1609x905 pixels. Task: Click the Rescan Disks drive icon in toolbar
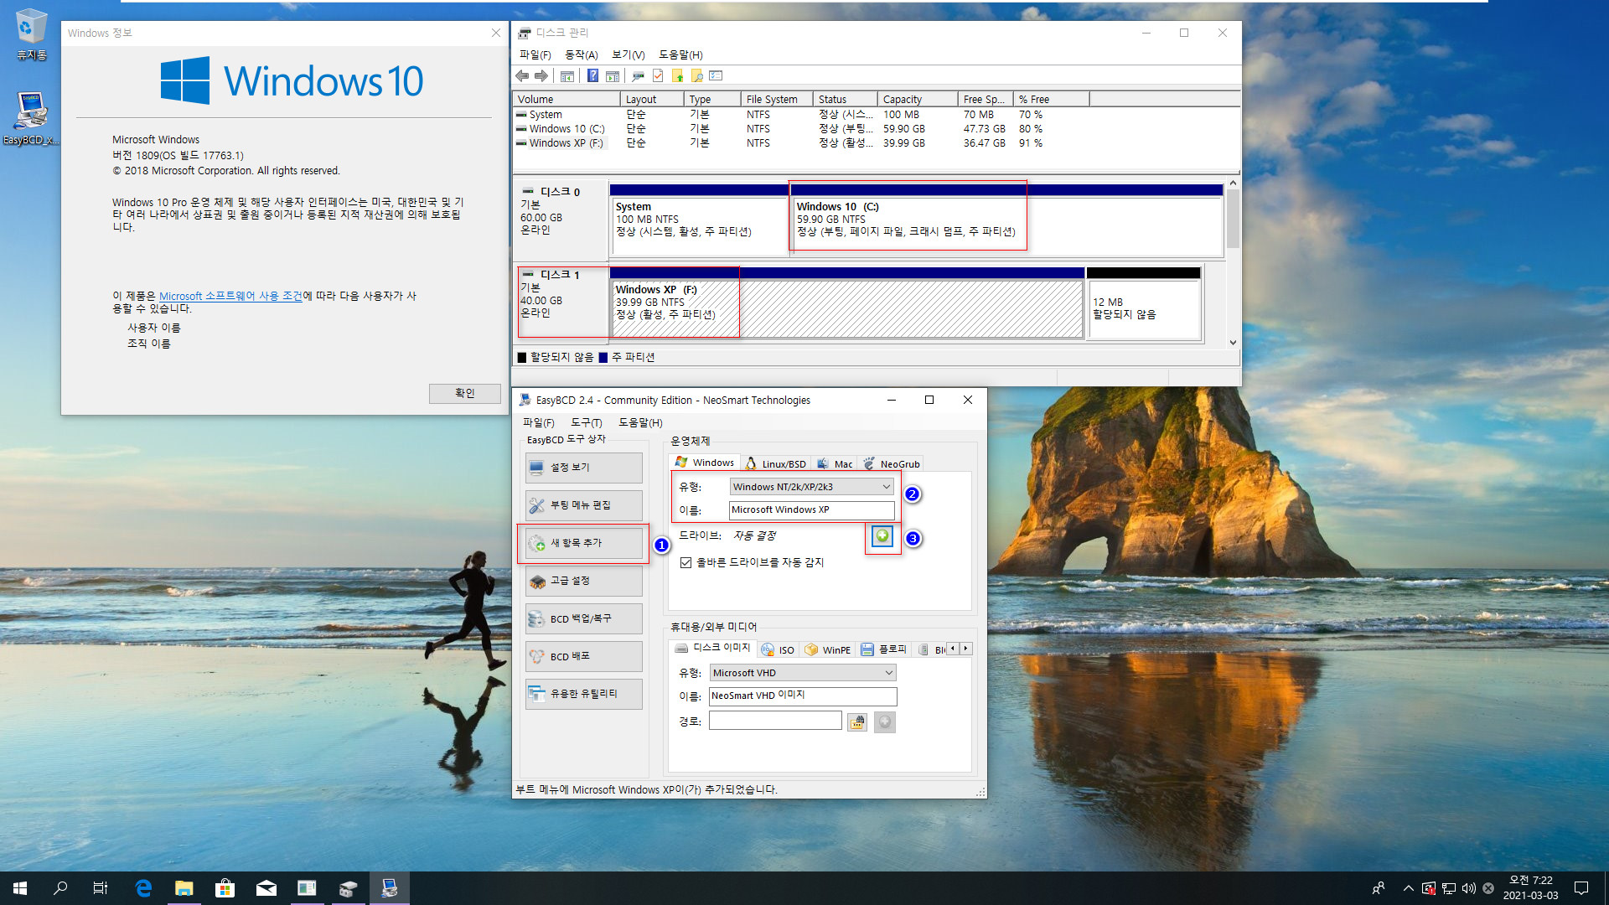638,76
